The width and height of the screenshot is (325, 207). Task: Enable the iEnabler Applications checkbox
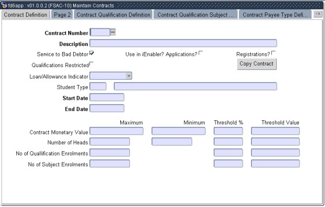click(200, 53)
